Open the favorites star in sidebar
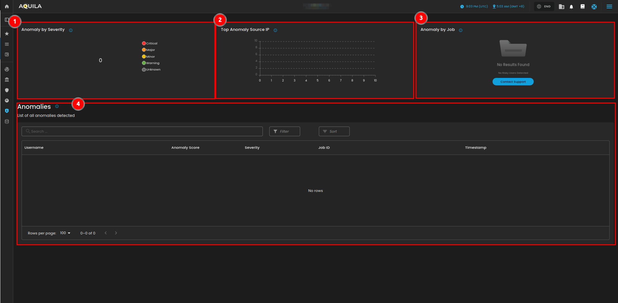The image size is (618, 303). click(7, 34)
